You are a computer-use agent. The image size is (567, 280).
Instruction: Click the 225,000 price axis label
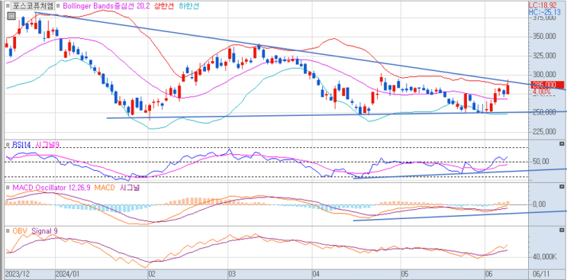point(544,131)
